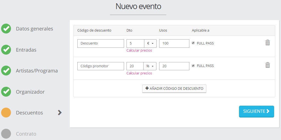Focus the Código promotor code name field

[x=100, y=66]
